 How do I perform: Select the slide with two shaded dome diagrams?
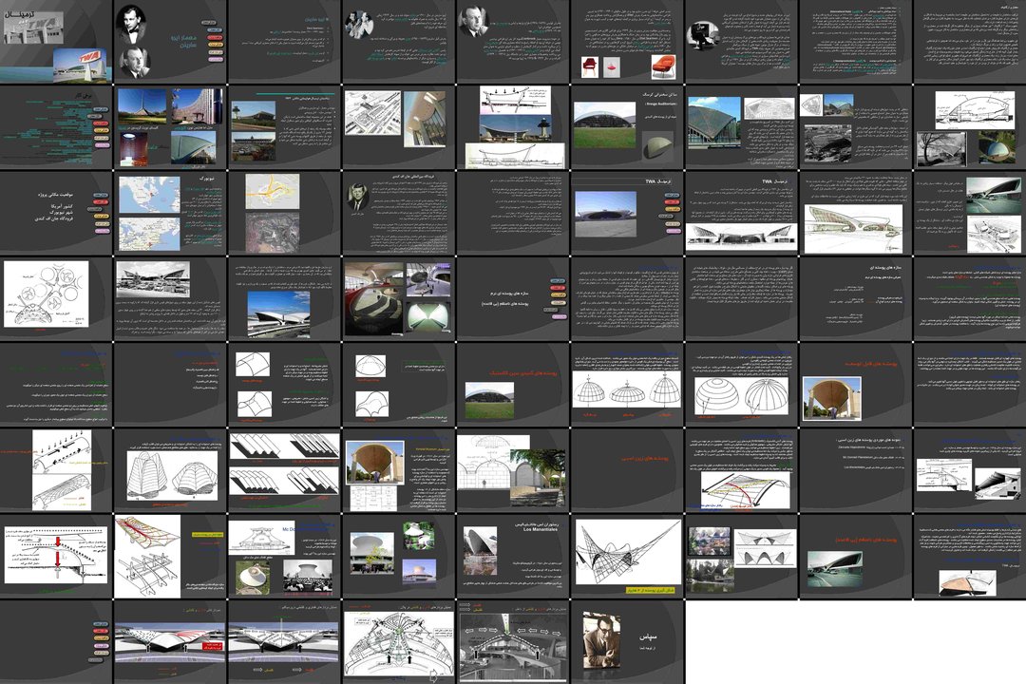pyautogui.click(x=741, y=384)
